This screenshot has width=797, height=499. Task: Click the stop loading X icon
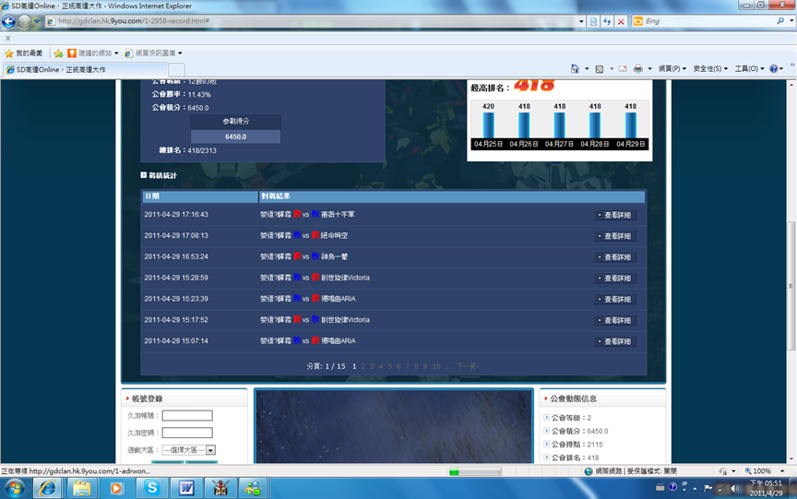click(621, 21)
